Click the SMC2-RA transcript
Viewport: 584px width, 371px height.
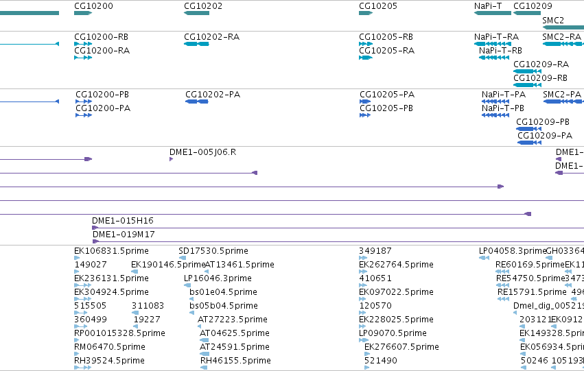tap(563, 44)
